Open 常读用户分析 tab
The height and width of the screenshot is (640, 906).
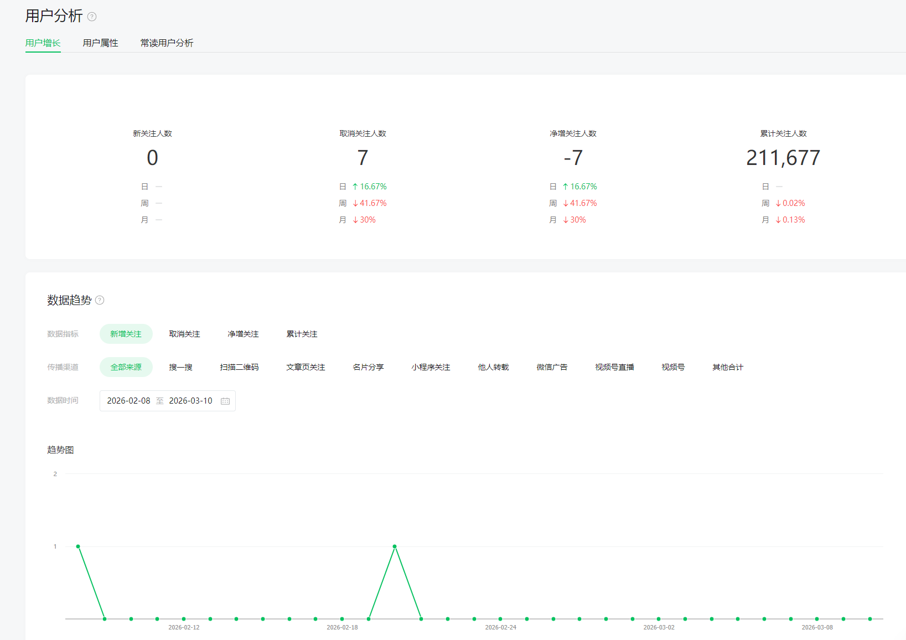click(x=167, y=43)
